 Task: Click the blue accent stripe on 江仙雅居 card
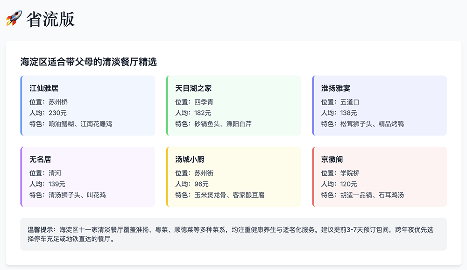point(22,105)
